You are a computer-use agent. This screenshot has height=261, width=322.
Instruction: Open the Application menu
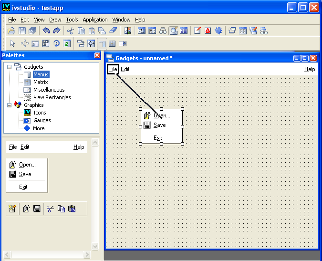coord(95,20)
